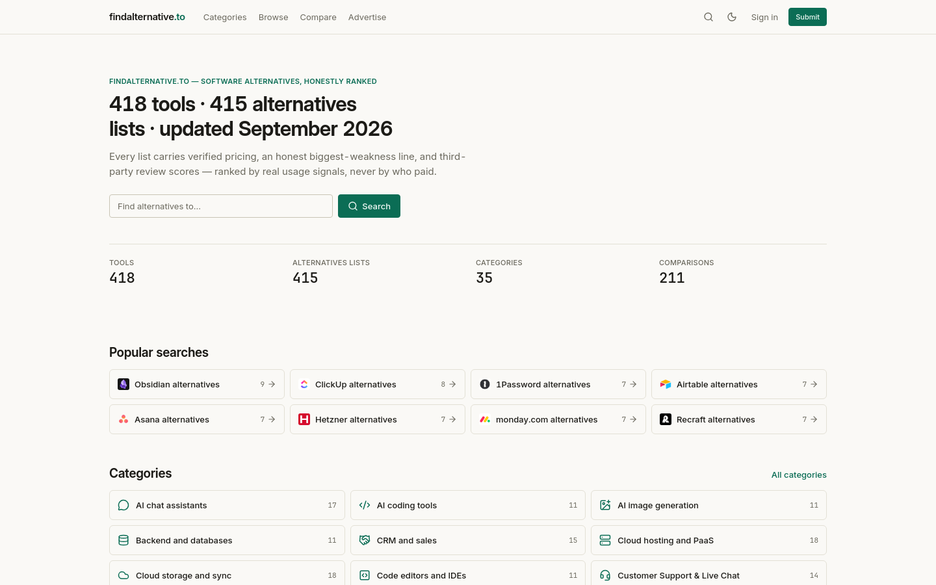Open the Compare nav item
The height and width of the screenshot is (585, 936).
(x=318, y=17)
